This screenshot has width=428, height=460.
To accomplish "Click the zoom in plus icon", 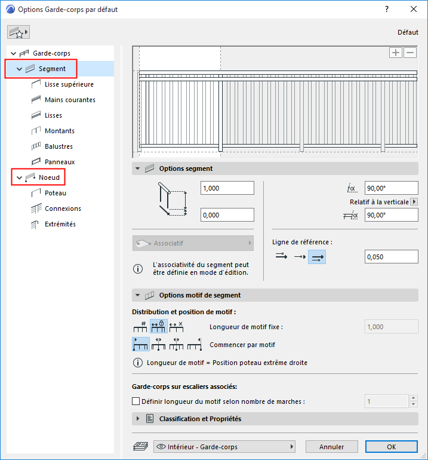I will [395, 53].
